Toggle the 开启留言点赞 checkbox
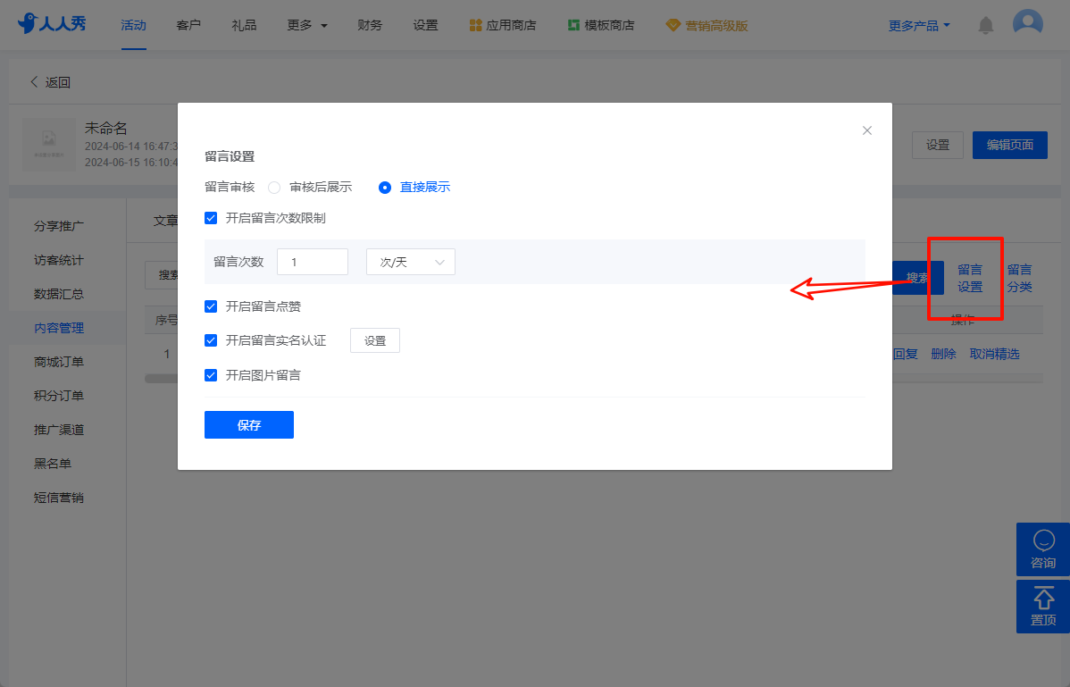 point(211,306)
